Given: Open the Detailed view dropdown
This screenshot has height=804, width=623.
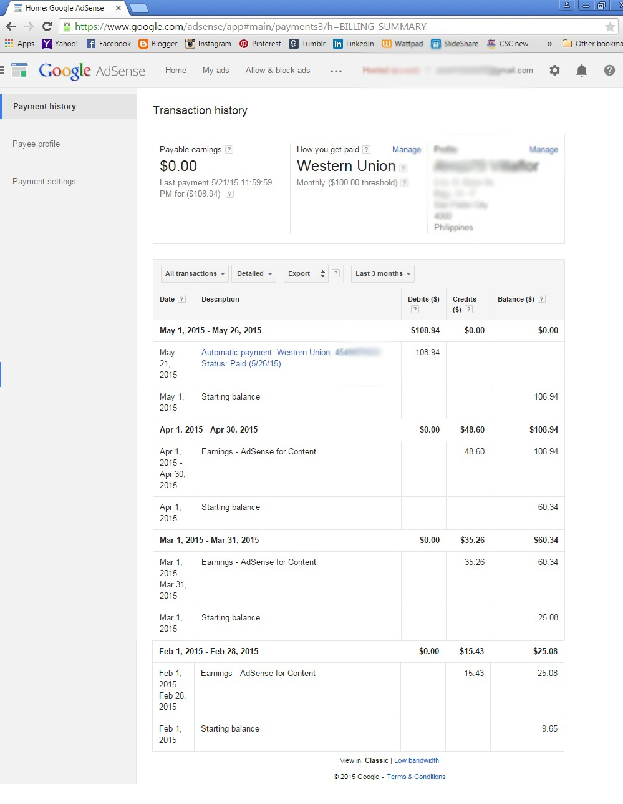Looking at the screenshot, I should click(254, 273).
